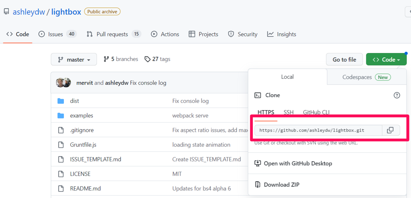Click the ISSUE_TEMPLATE.md file icon
The image size is (411, 198).
61,159
